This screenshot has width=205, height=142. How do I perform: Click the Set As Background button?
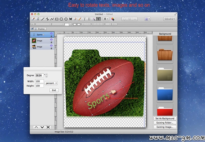tap(165, 119)
